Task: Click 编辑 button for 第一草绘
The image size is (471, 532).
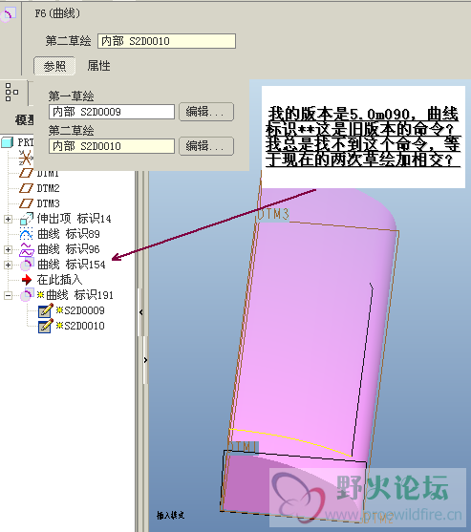Action: pos(206,112)
